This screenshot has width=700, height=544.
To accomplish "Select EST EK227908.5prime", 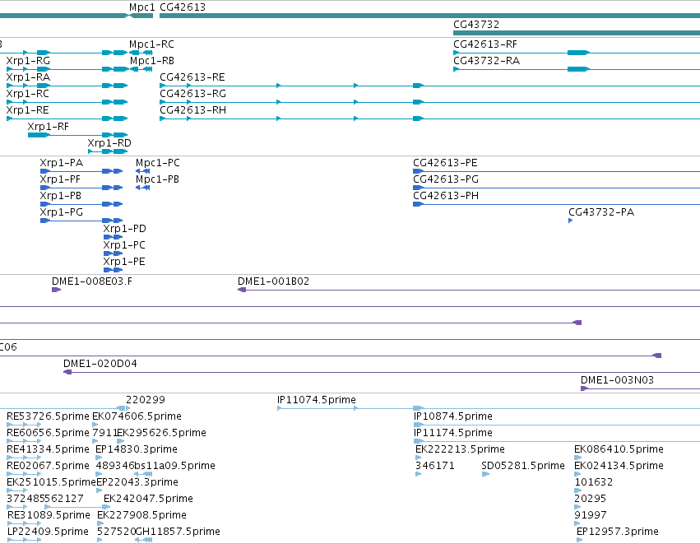I will [141, 516].
